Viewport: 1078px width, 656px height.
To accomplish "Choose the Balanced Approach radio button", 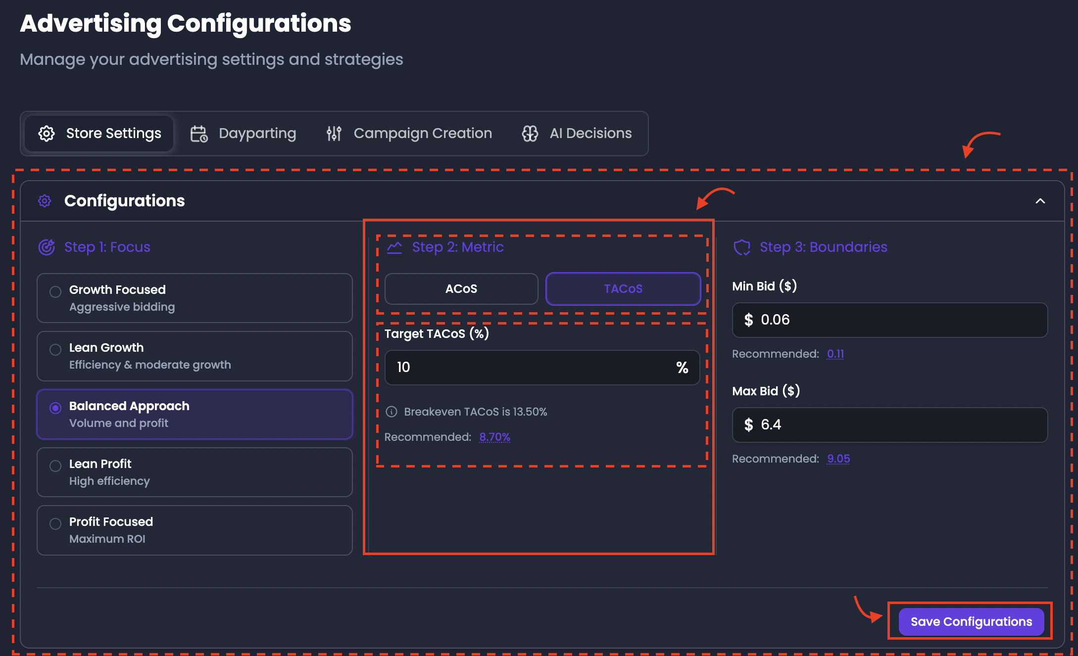I will point(55,408).
